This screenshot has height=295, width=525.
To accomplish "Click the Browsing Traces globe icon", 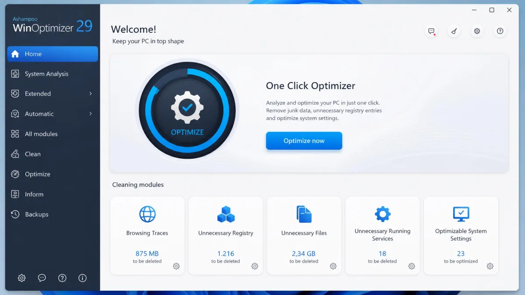I will (147, 214).
